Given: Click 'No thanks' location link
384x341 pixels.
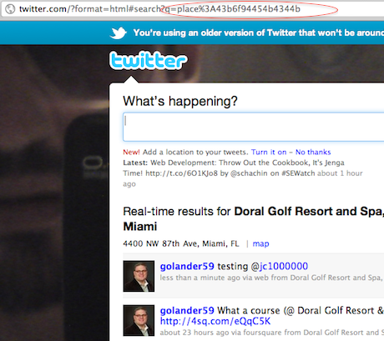Looking at the screenshot, I should coord(313,152).
